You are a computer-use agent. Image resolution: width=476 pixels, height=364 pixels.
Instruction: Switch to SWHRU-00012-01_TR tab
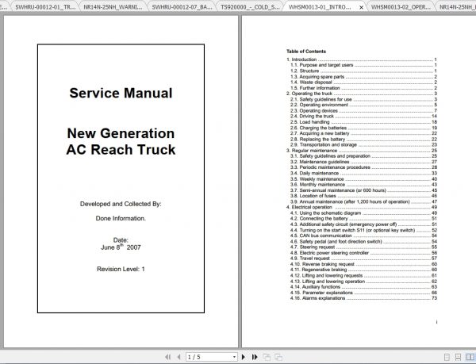tap(45, 7)
